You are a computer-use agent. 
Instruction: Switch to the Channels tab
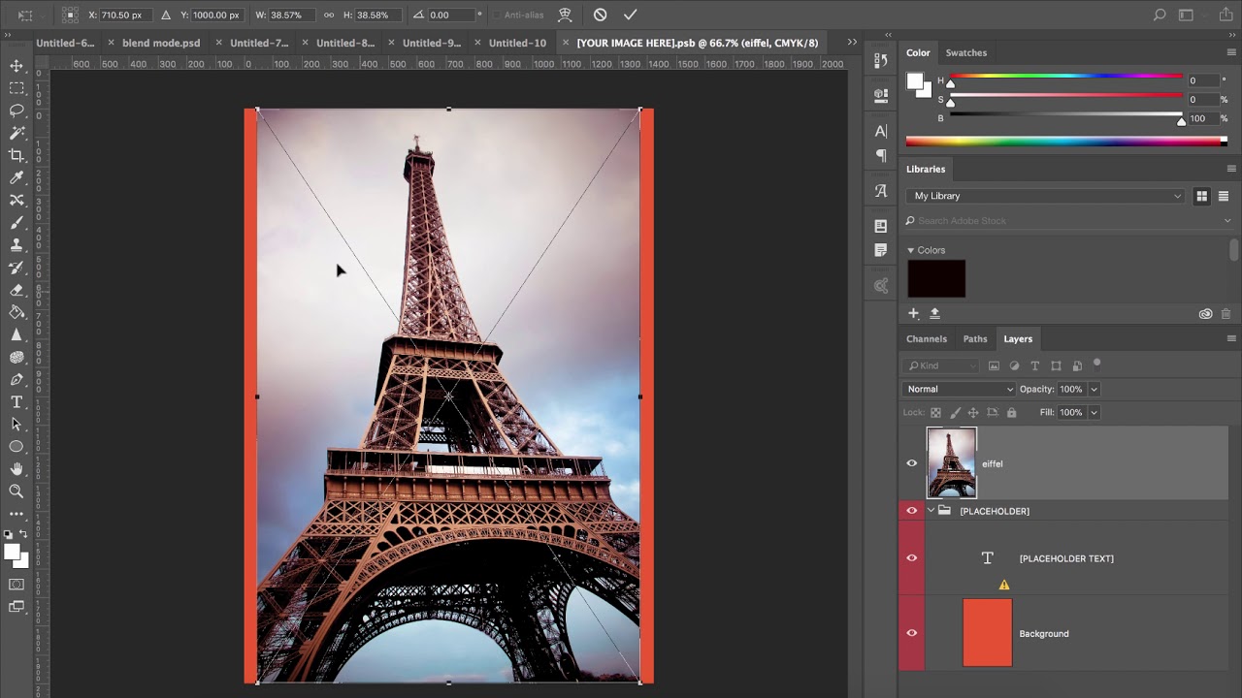click(927, 339)
